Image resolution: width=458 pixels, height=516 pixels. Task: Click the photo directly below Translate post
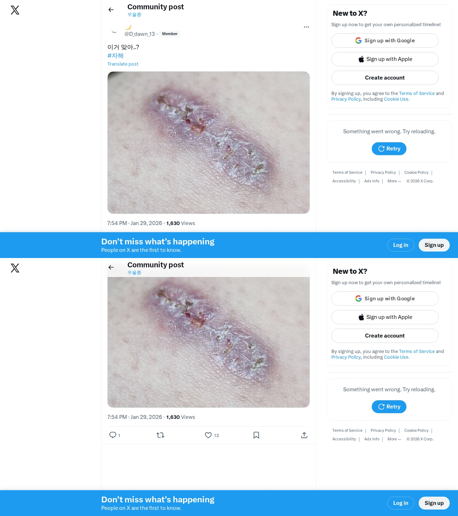click(208, 142)
